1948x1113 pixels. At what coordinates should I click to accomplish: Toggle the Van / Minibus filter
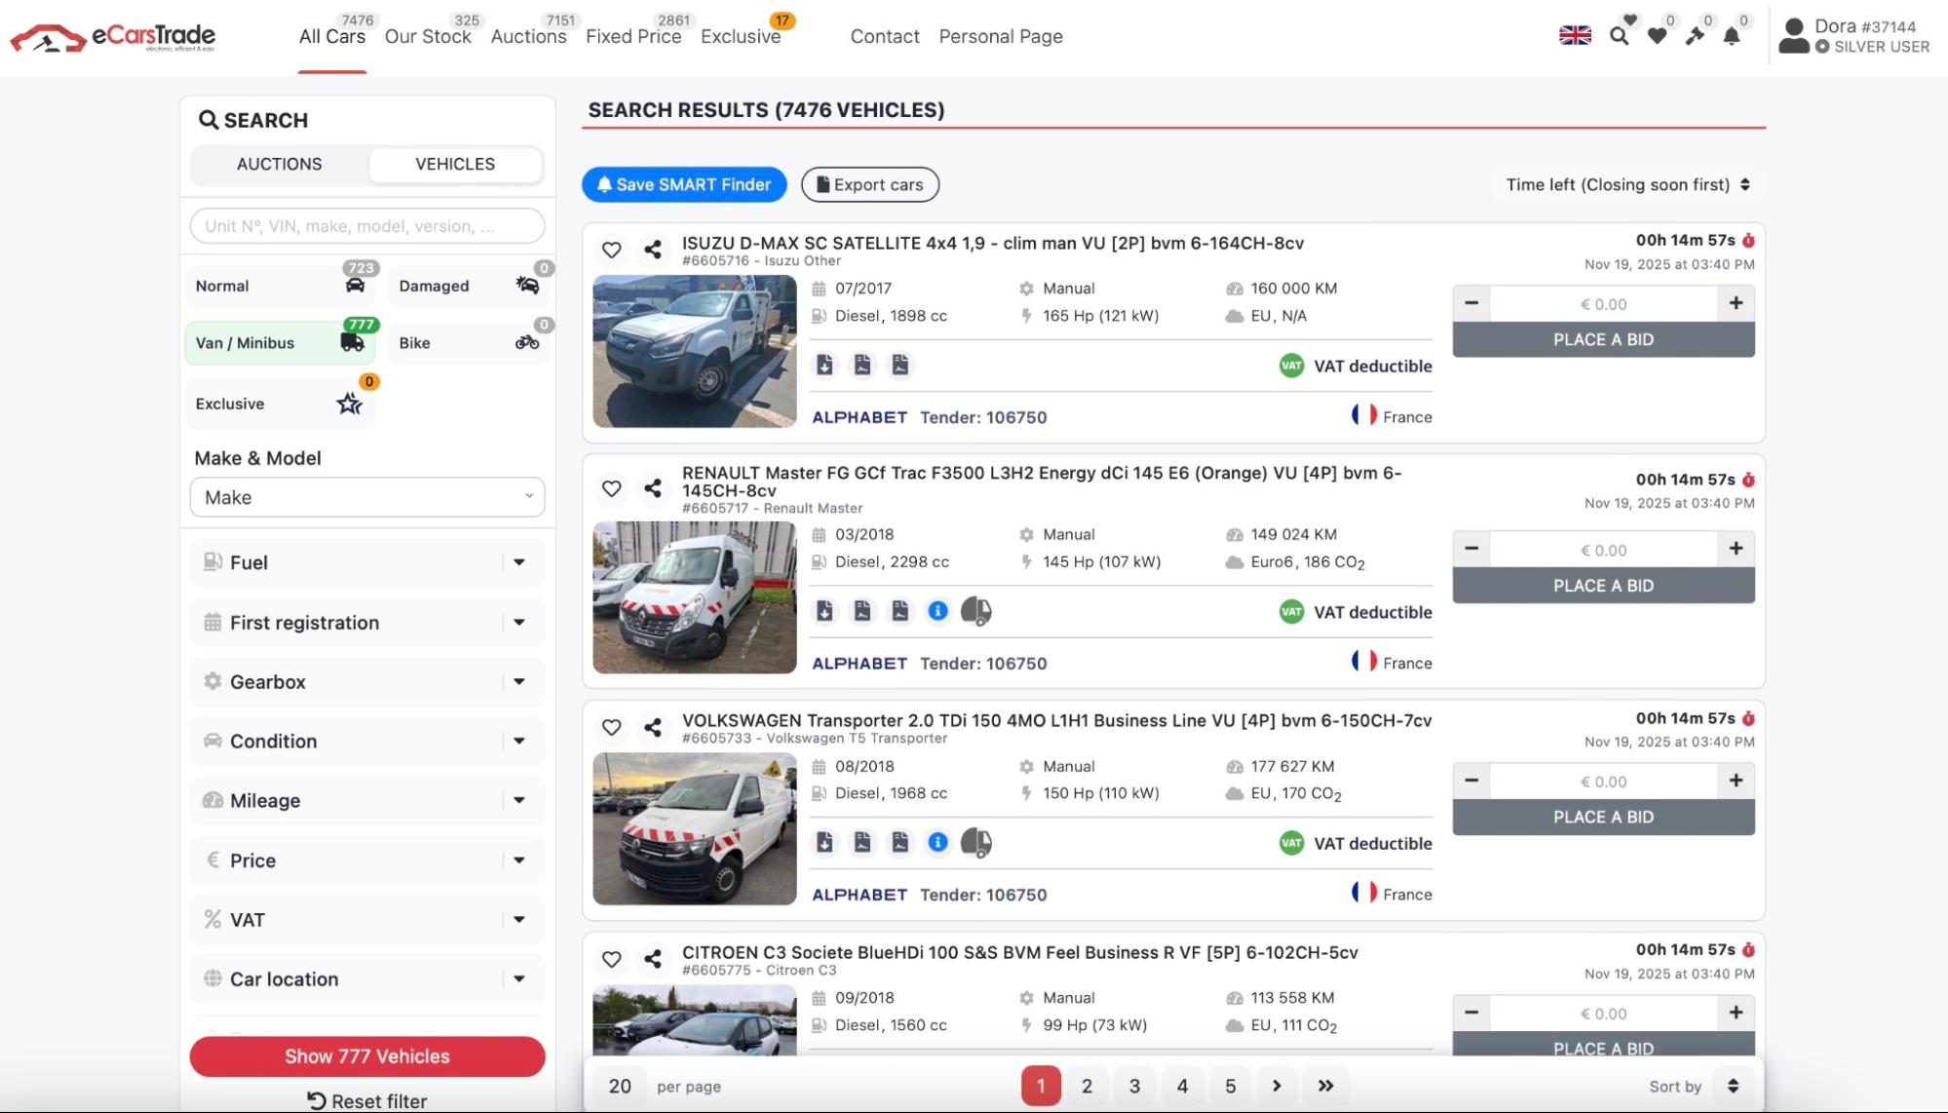pos(280,343)
